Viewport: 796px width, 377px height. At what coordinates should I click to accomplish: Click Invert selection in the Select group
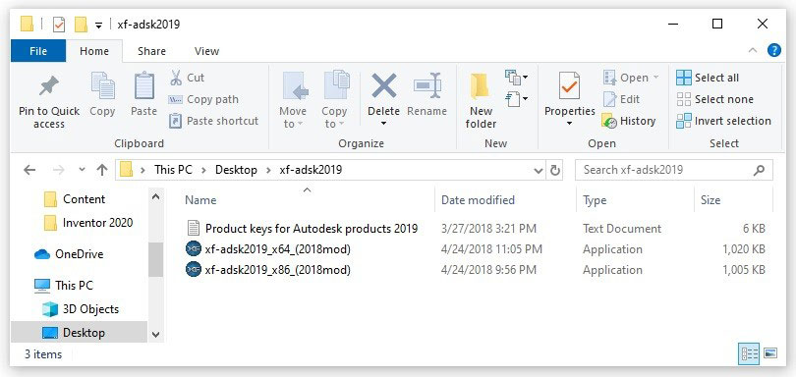(723, 121)
